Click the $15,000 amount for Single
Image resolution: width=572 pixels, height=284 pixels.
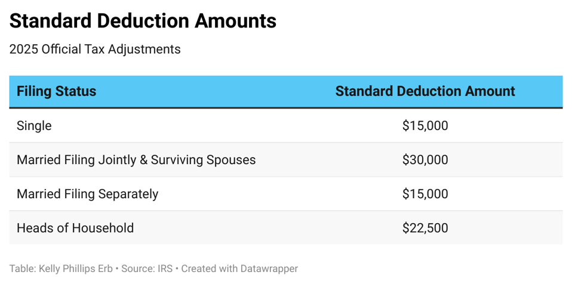click(425, 126)
